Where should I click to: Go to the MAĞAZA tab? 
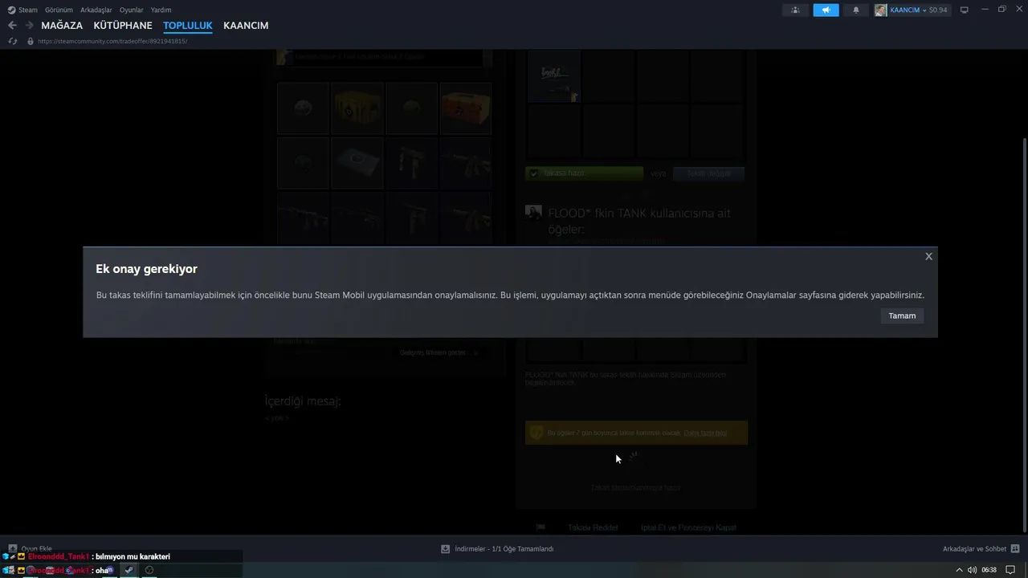coord(62,26)
